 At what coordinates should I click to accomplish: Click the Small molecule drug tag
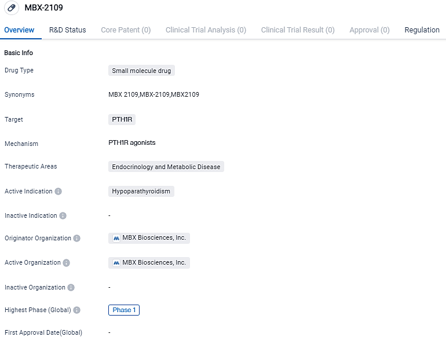click(x=141, y=71)
